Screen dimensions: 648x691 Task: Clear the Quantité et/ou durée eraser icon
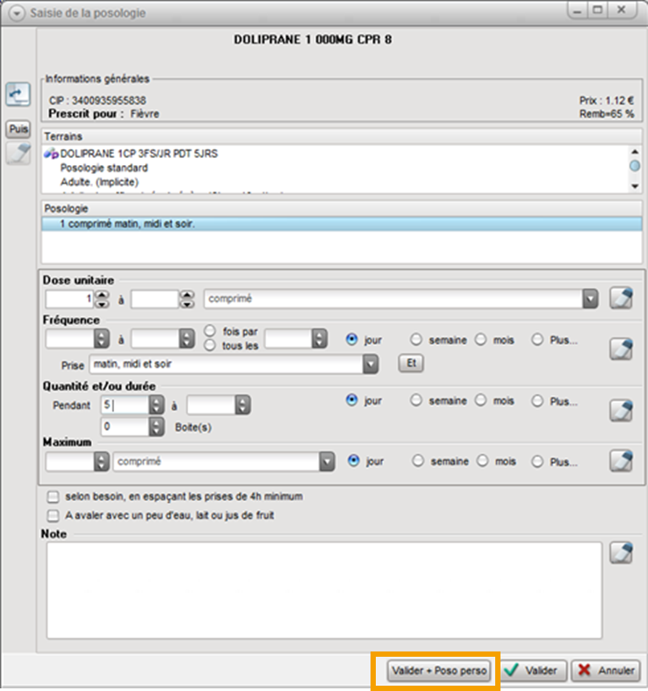pyautogui.click(x=621, y=410)
